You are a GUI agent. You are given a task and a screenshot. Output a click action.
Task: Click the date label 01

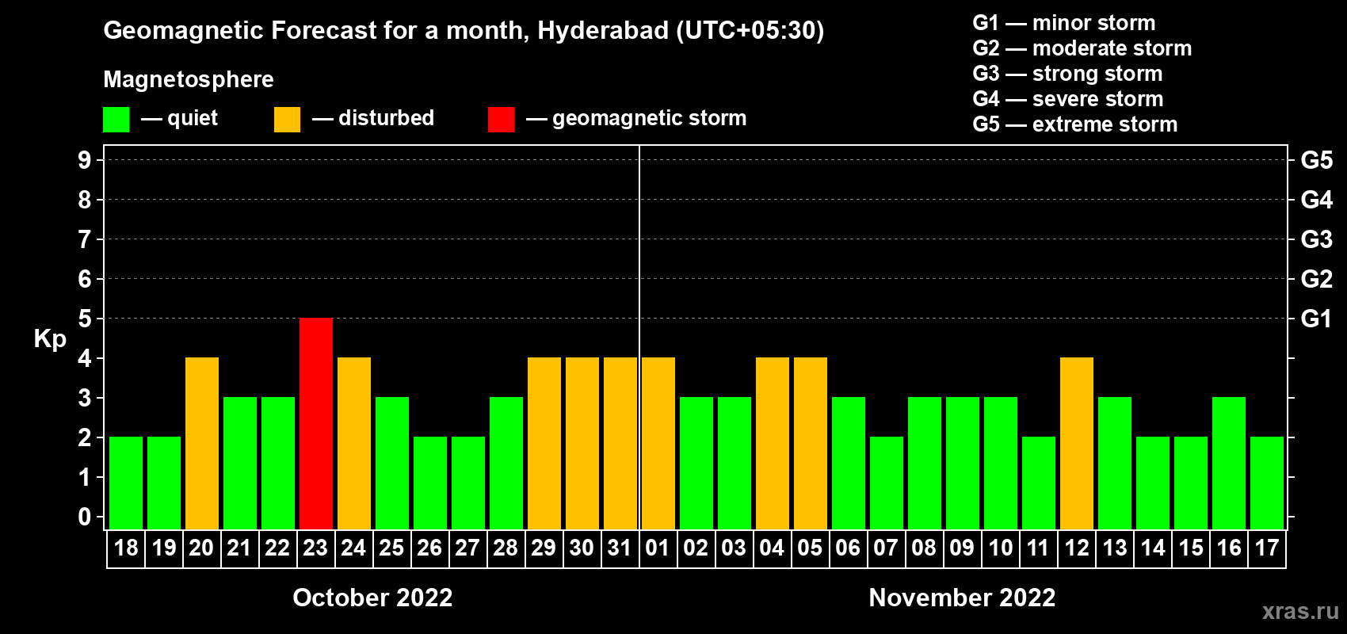point(658,548)
